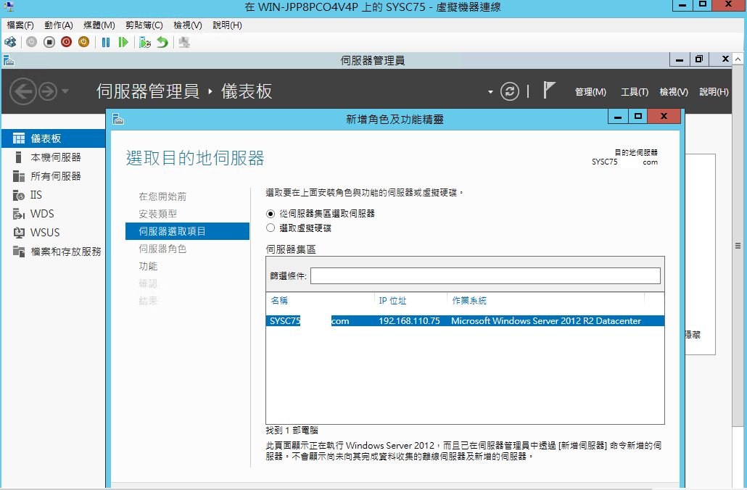Select 從伺服器集區選取伺服器 radio option
747x490 pixels.
pos(271,214)
